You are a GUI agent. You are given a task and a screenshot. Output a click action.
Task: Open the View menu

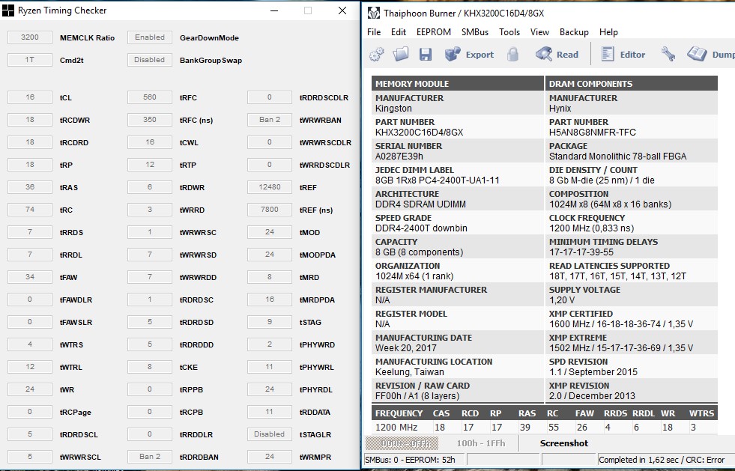pyautogui.click(x=539, y=32)
